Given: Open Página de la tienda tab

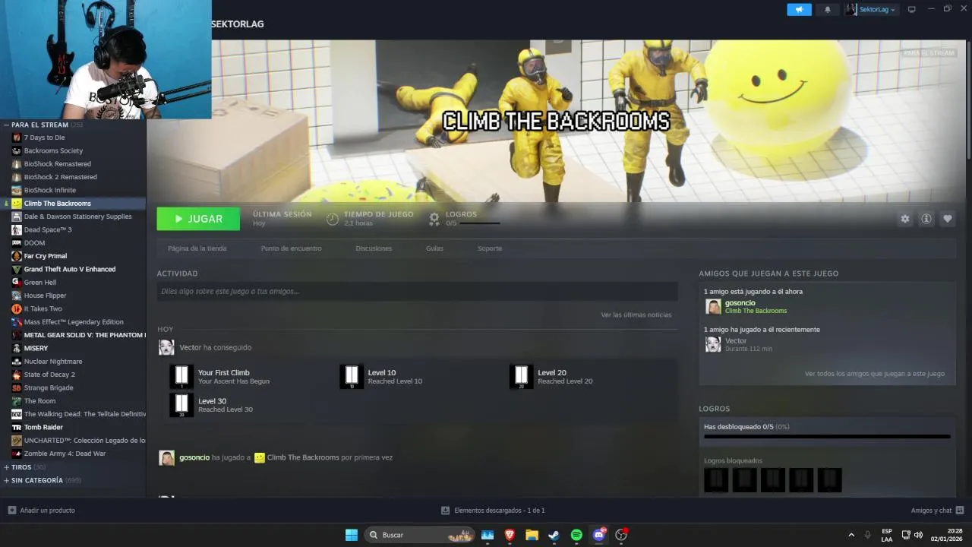Looking at the screenshot, I should 197,248.
